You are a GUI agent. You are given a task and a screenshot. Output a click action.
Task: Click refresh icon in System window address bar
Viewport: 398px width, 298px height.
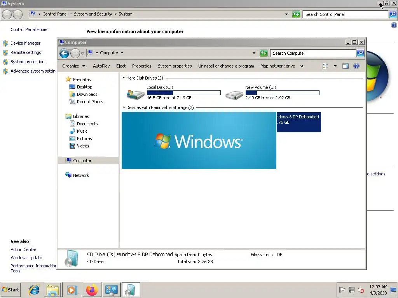pos(296,14)
